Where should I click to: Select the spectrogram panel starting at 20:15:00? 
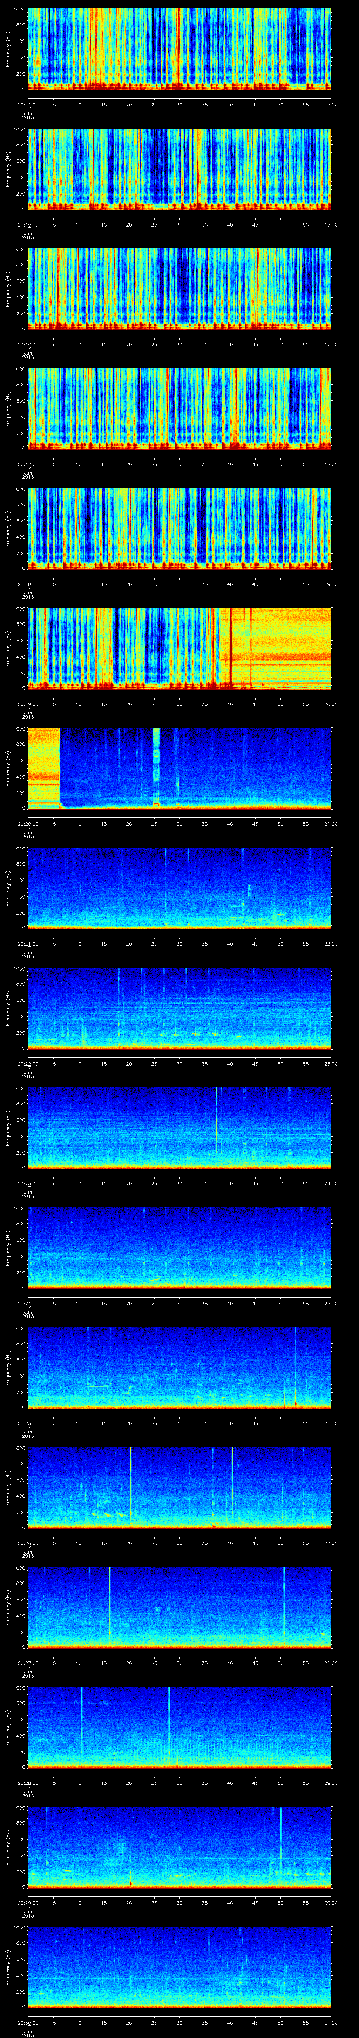(x=180, y=169)
